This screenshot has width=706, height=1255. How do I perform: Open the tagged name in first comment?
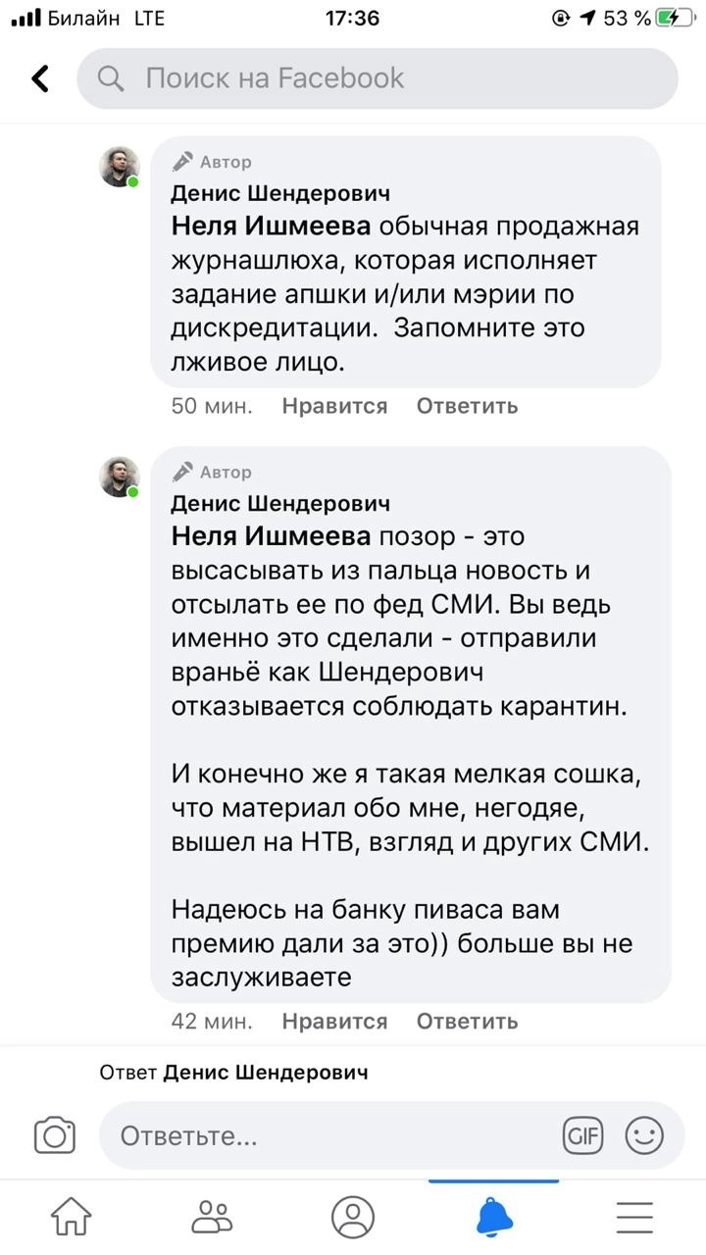click(272, 226)
